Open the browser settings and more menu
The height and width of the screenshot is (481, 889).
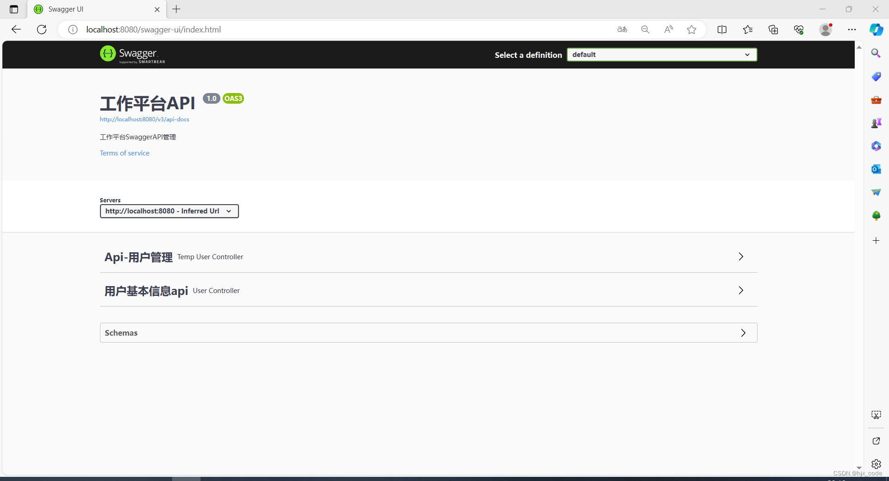852,30
